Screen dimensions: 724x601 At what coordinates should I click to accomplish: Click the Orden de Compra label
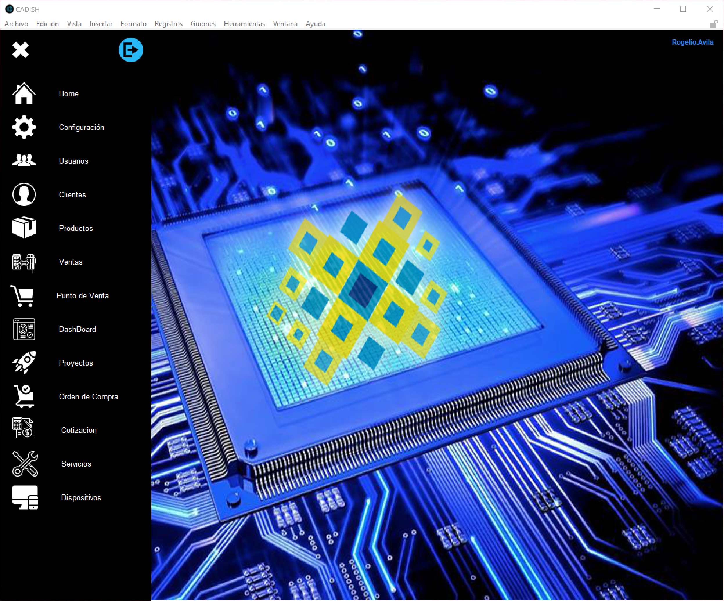tap(88, 397)
